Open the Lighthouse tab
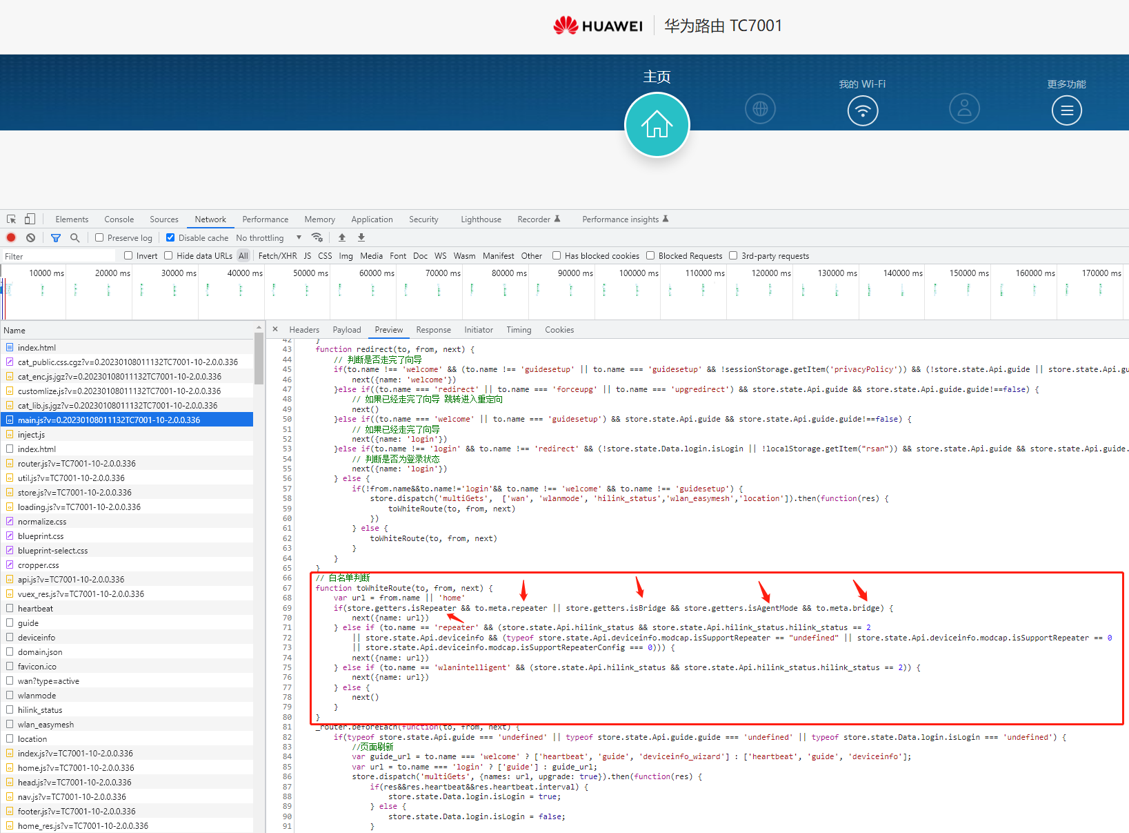 481,219
